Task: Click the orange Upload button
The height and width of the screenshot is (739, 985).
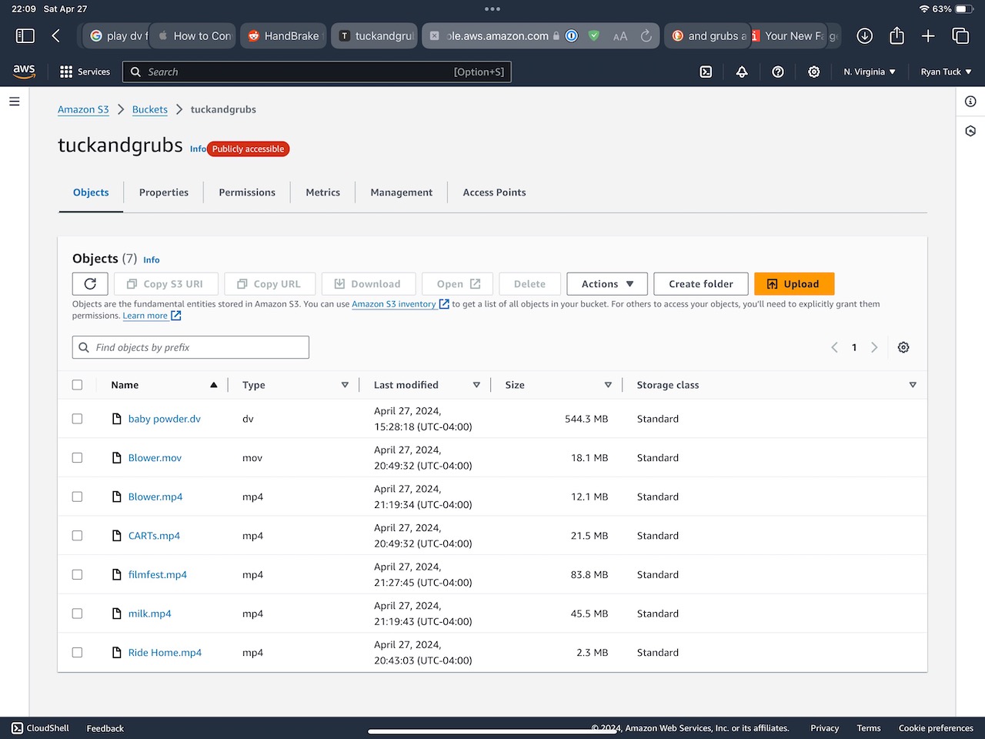Action: (x=793, y=284)
